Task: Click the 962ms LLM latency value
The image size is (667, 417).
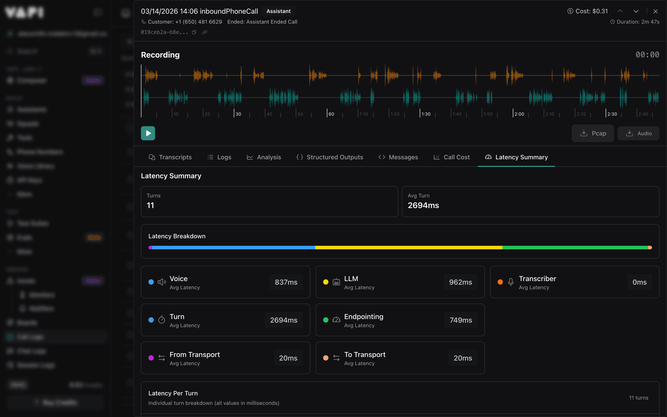Action: tap(460, 282)
